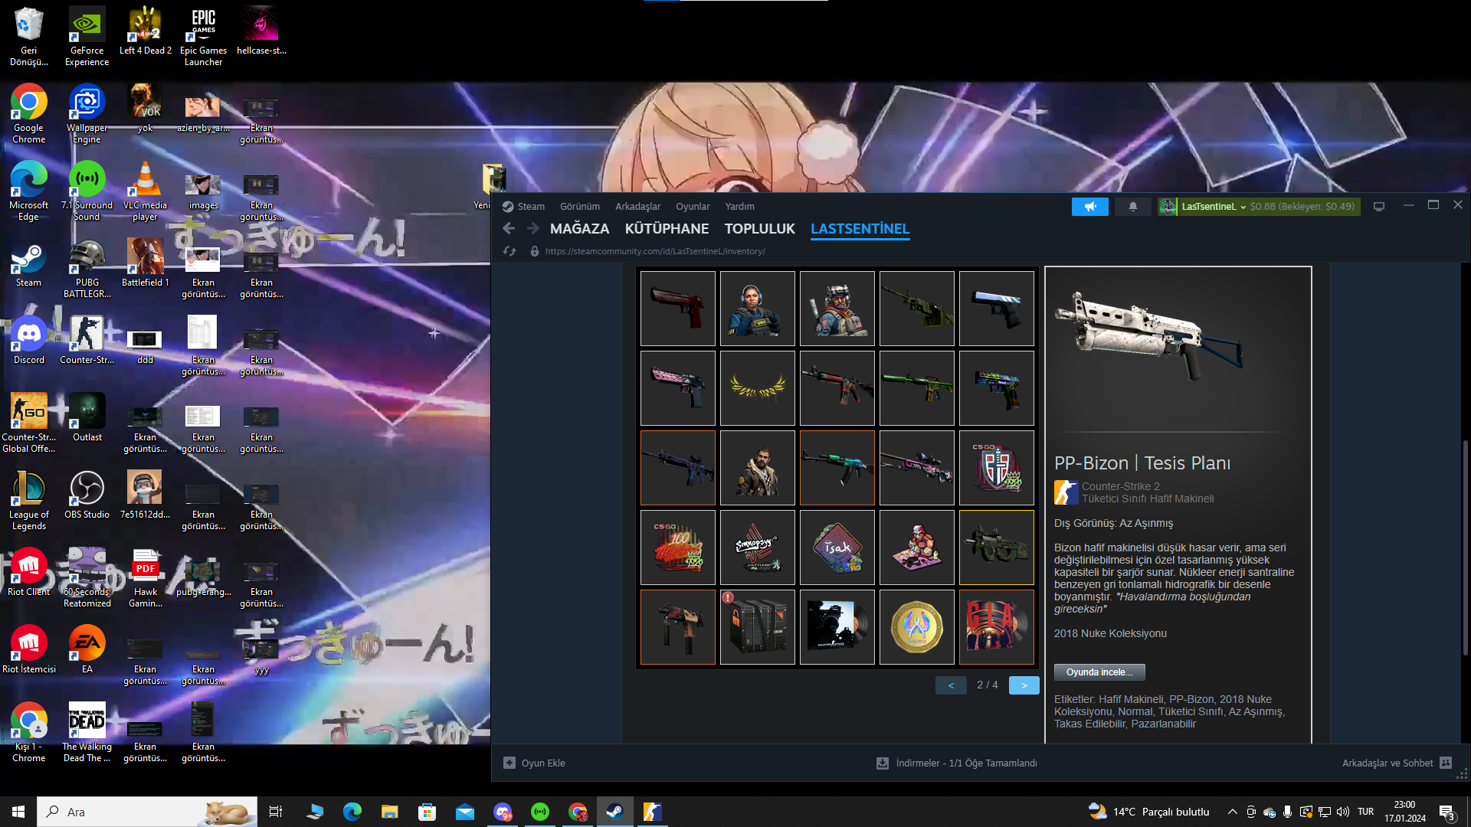Open the Steam notifications bell
This screenshot has width=1471, height=827.
click(x=1132, y=207)
